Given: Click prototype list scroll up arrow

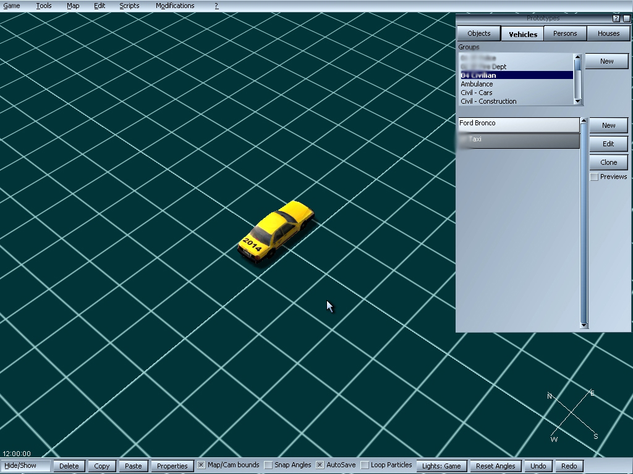Looking at the screenshot, I should pos(584,120).
